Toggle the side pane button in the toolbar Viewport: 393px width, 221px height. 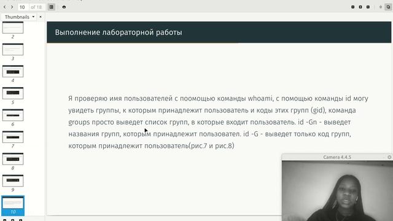click(x=52, y=7)
